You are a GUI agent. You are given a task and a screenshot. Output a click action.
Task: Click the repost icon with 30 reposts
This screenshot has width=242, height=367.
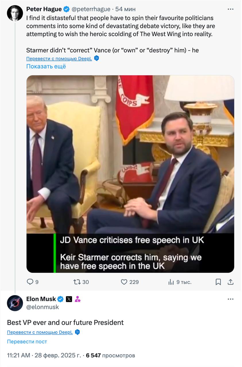tap(77, 282)
